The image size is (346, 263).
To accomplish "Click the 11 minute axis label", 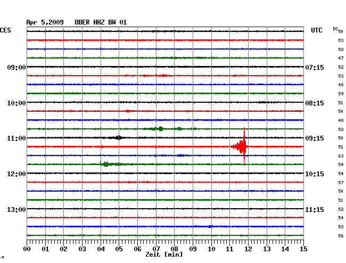I will coord(230,249).
